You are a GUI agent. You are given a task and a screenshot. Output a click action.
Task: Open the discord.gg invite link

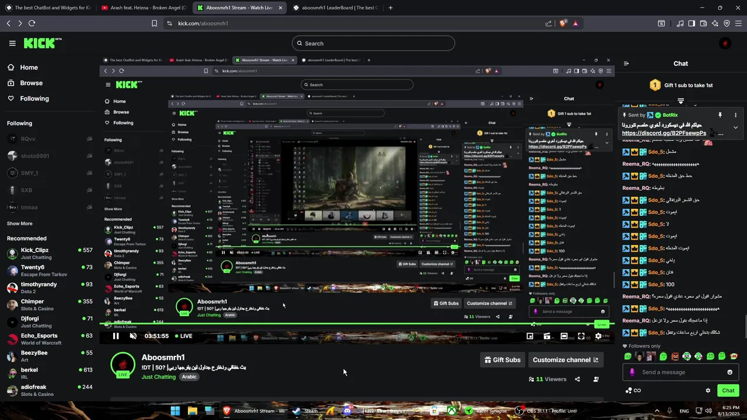pos(664,133)
